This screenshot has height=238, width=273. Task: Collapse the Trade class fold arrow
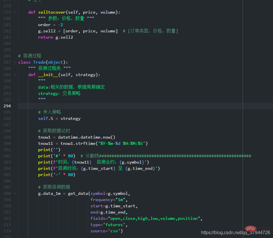click(15, 62)
